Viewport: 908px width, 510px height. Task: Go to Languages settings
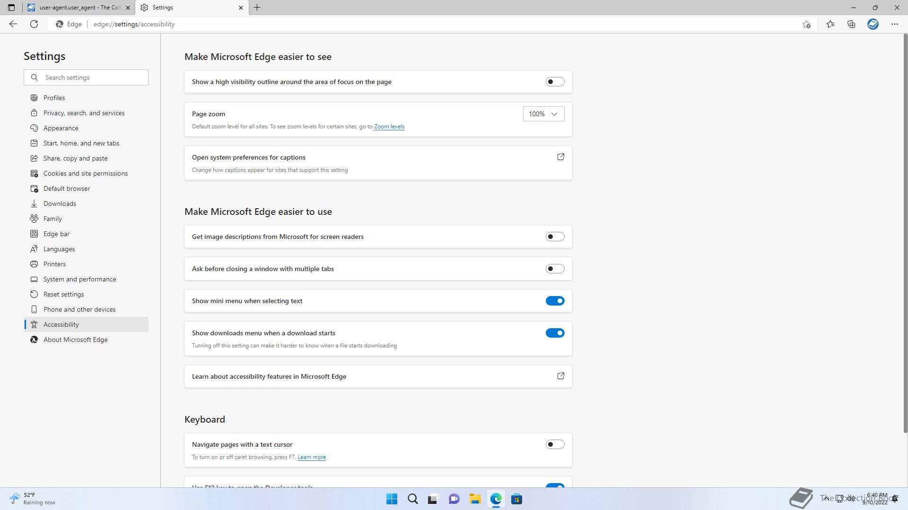pyautogui.click(x=86, y=249)
